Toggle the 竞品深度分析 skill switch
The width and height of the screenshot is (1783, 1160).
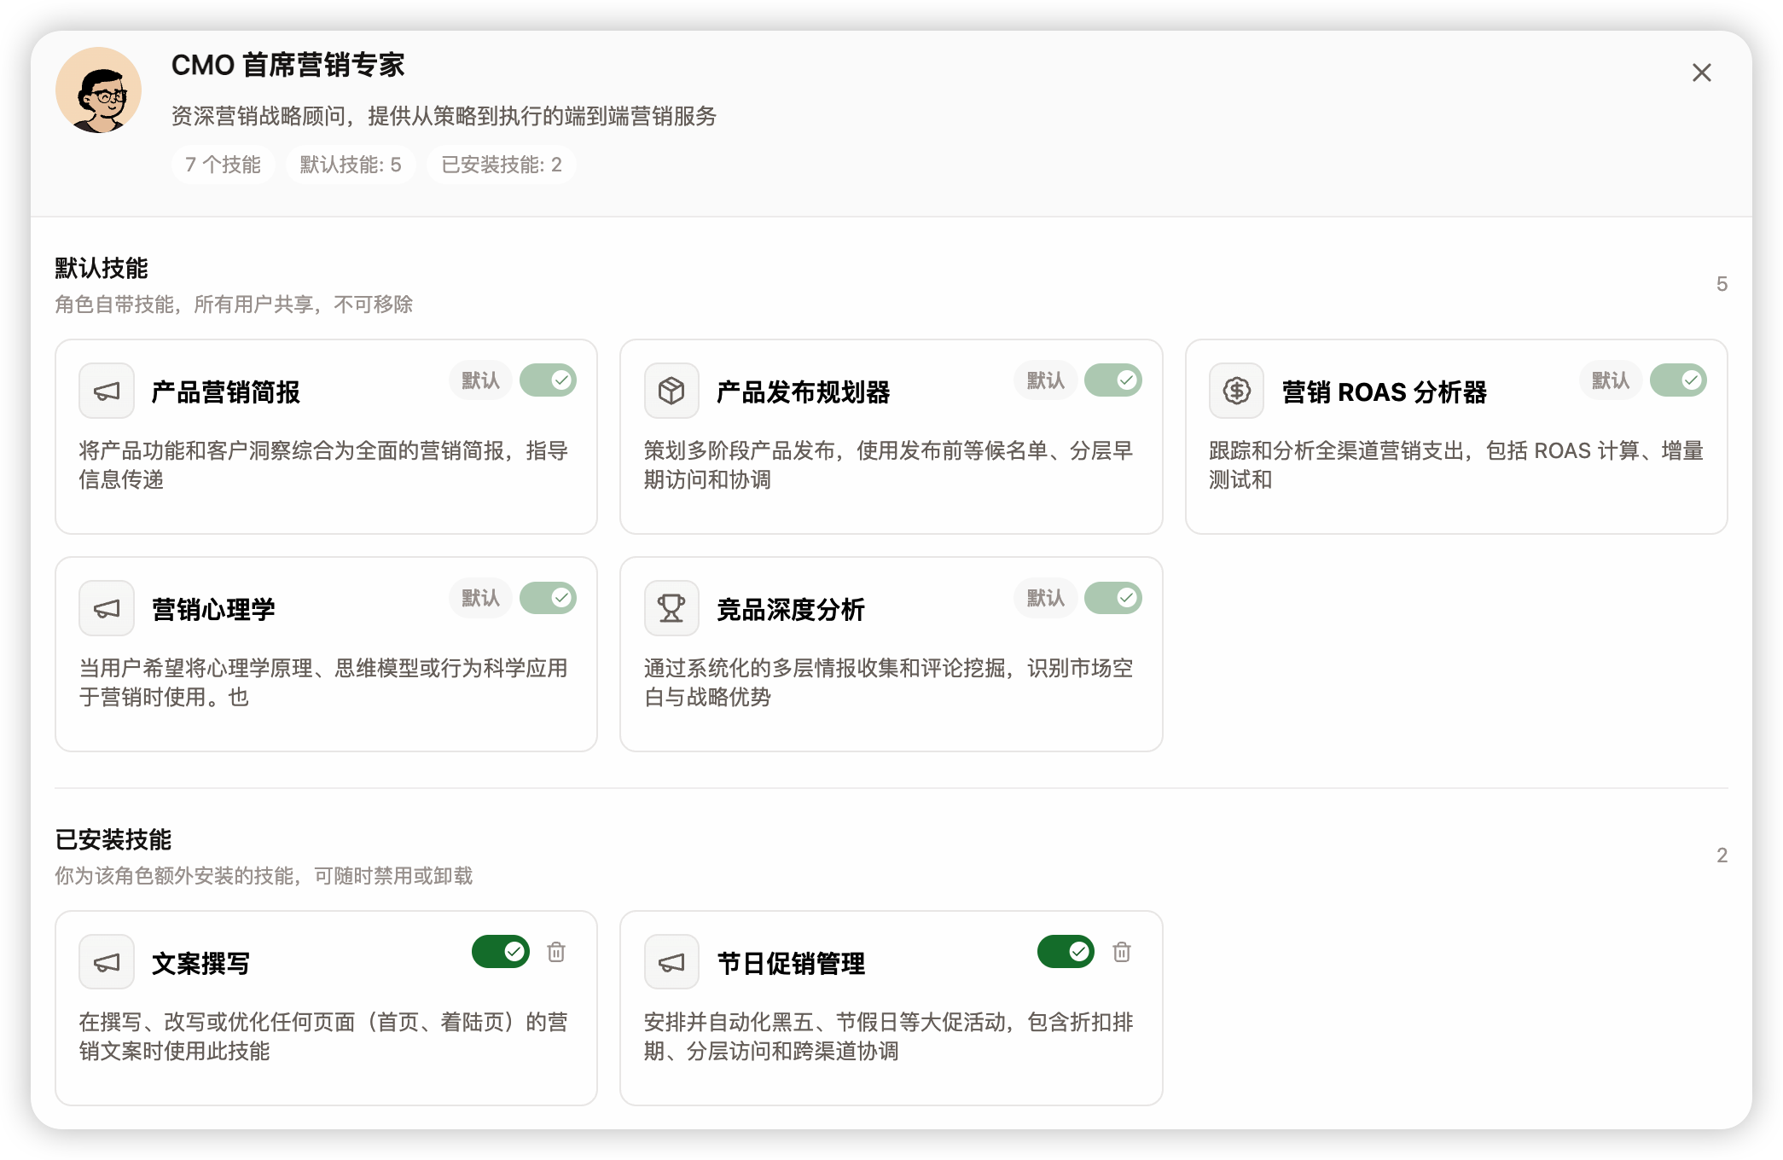(1113, 598)
